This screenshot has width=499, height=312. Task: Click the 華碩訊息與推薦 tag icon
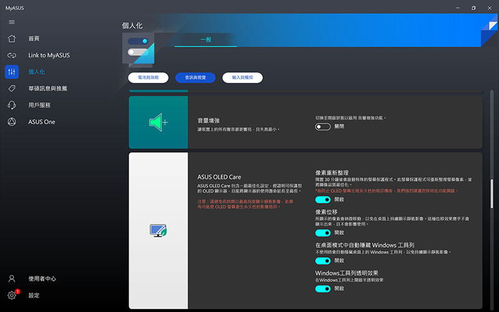click(x=12, y=88)
